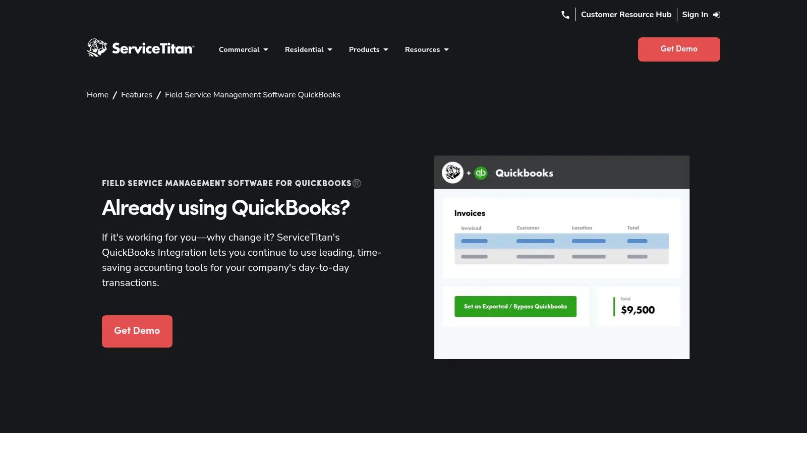The image size is (807, 454).
Task: Click Field Service Management Software for QuickBooks tagline
Action: [x=232, y=183]
